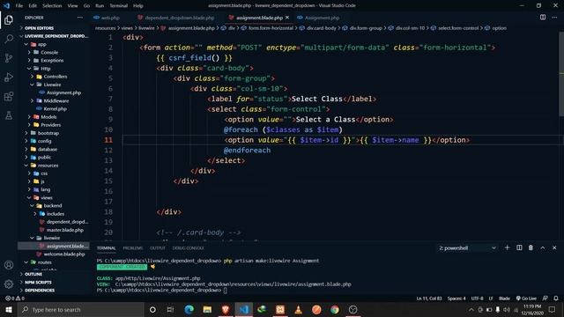The height and width of the screenshot is (317, 564).
Task: Click Windows taskbar search box
Action: tap(81, 309)
